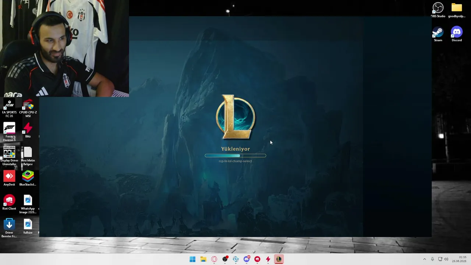Screen dimensions: 471x265
Task: Select the Yeni Metin Belgesi text file
Action: [x=28, y=156]
